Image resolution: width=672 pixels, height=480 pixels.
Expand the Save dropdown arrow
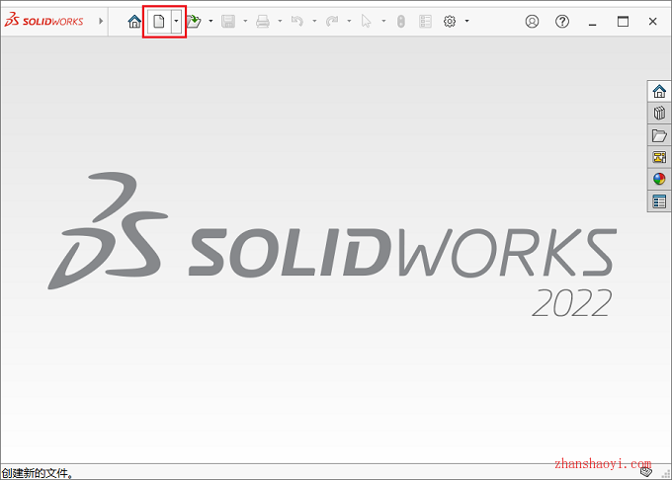(245, 21)
